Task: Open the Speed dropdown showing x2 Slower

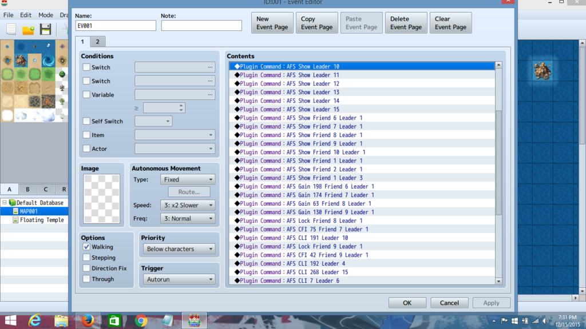Action: [188, 205]
